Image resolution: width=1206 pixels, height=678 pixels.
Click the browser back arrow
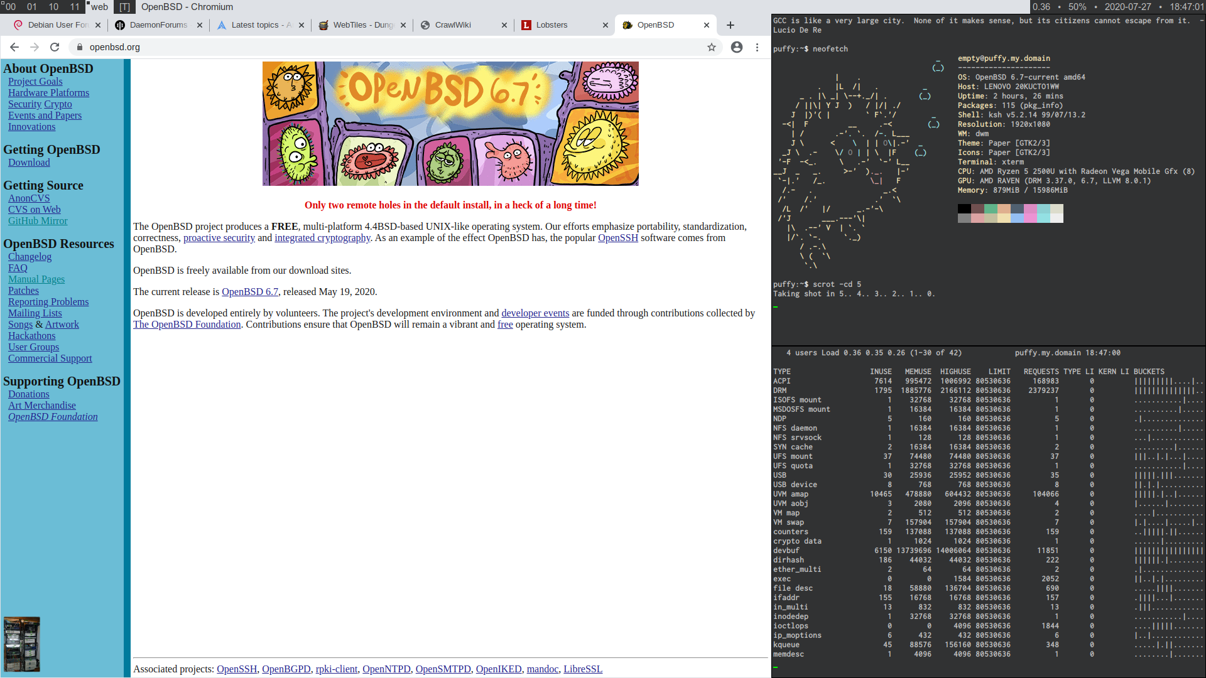(14, 47)
